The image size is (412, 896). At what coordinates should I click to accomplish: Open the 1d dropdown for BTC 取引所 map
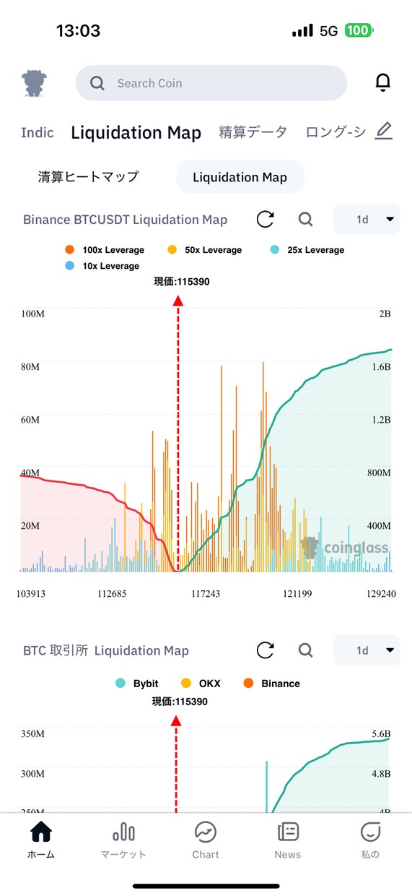(x=367, y=650)
